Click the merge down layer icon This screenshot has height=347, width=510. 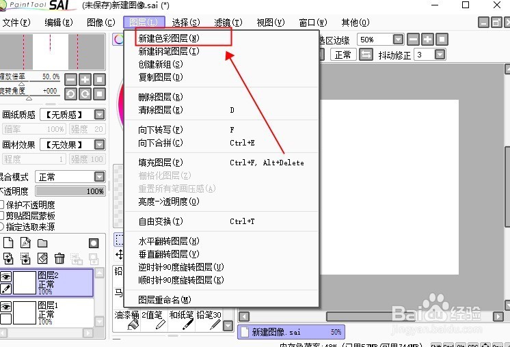[25, 259]
